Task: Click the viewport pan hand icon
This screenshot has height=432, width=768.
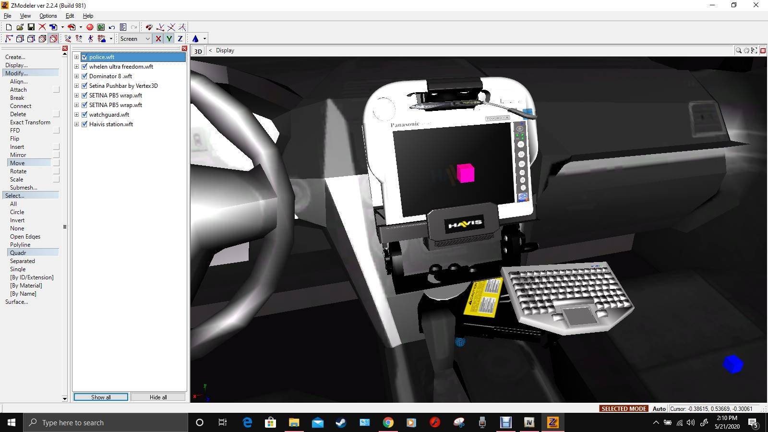Action: (746, 50)
